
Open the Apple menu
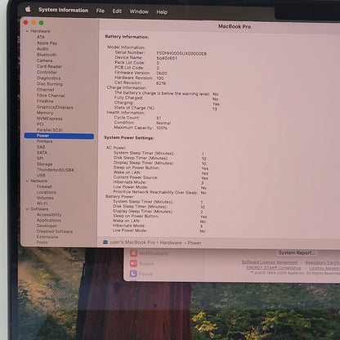(x=28, y=9)
